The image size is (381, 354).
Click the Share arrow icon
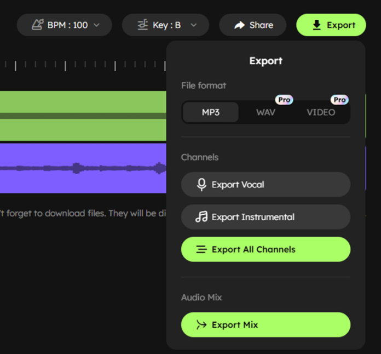239,25
